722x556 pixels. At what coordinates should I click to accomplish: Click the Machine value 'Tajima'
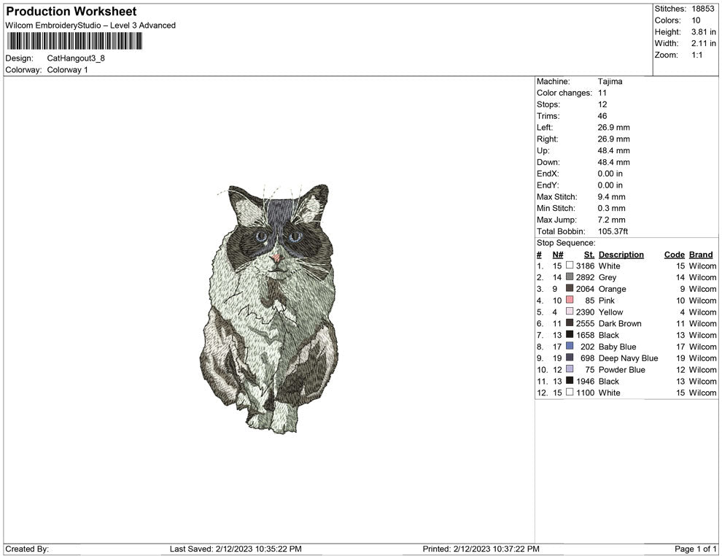click(x=610, y=82)
